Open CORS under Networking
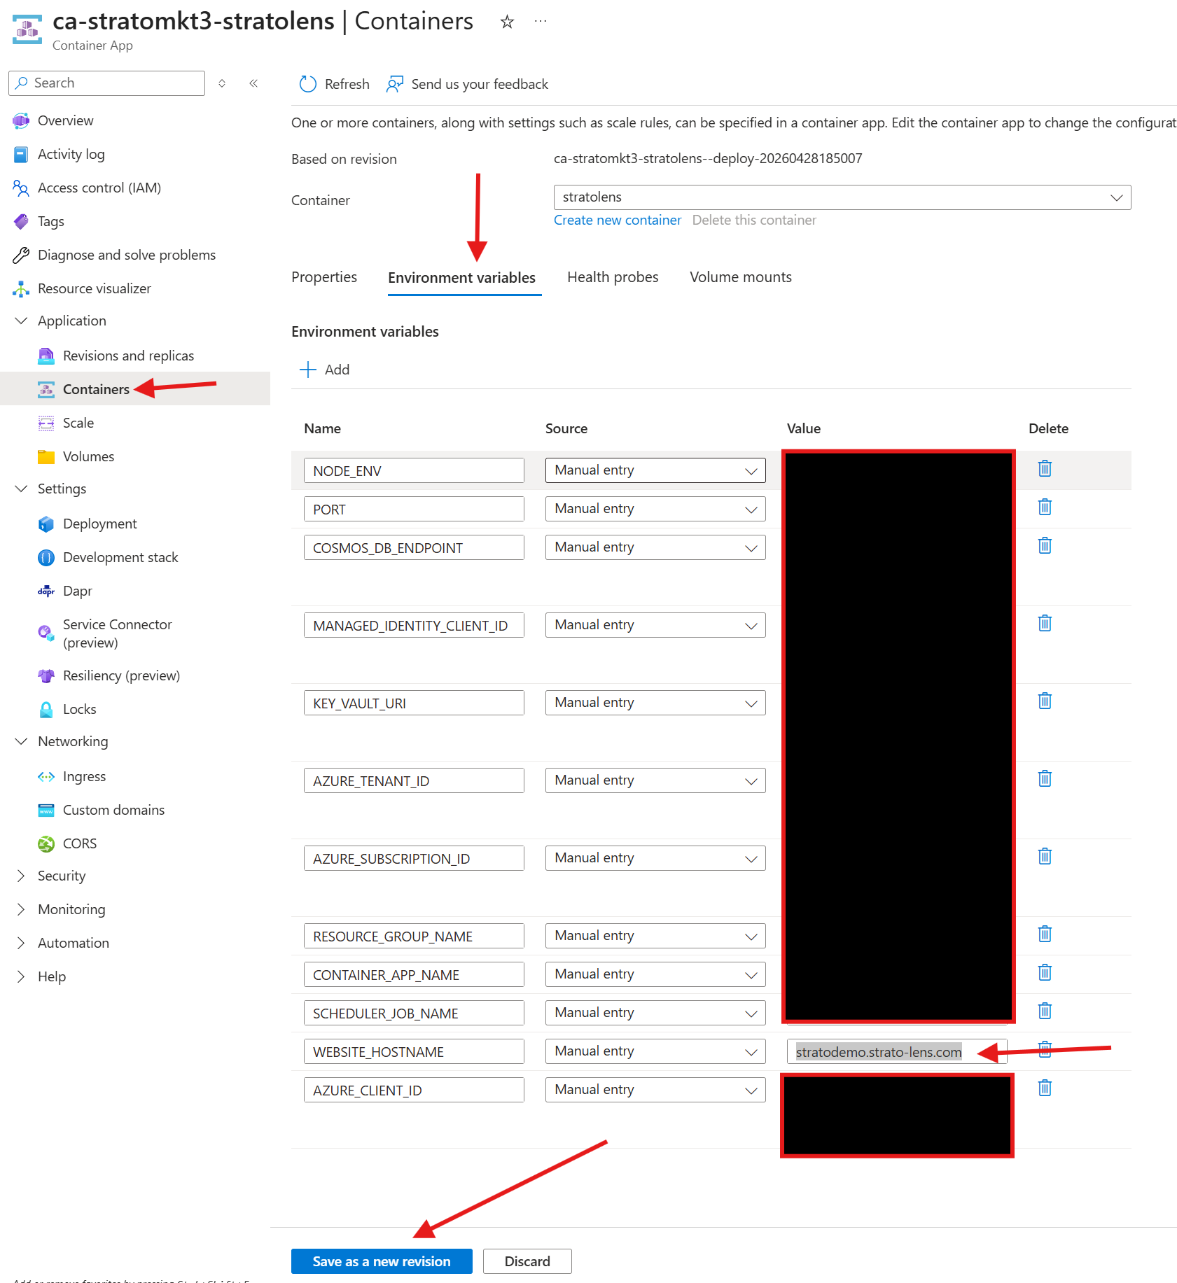This screenshot has height=1283, width=1177. (x=79, y=843)
